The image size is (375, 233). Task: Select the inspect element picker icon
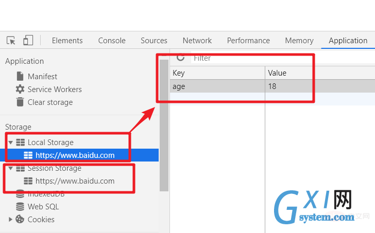coord(11,40)
